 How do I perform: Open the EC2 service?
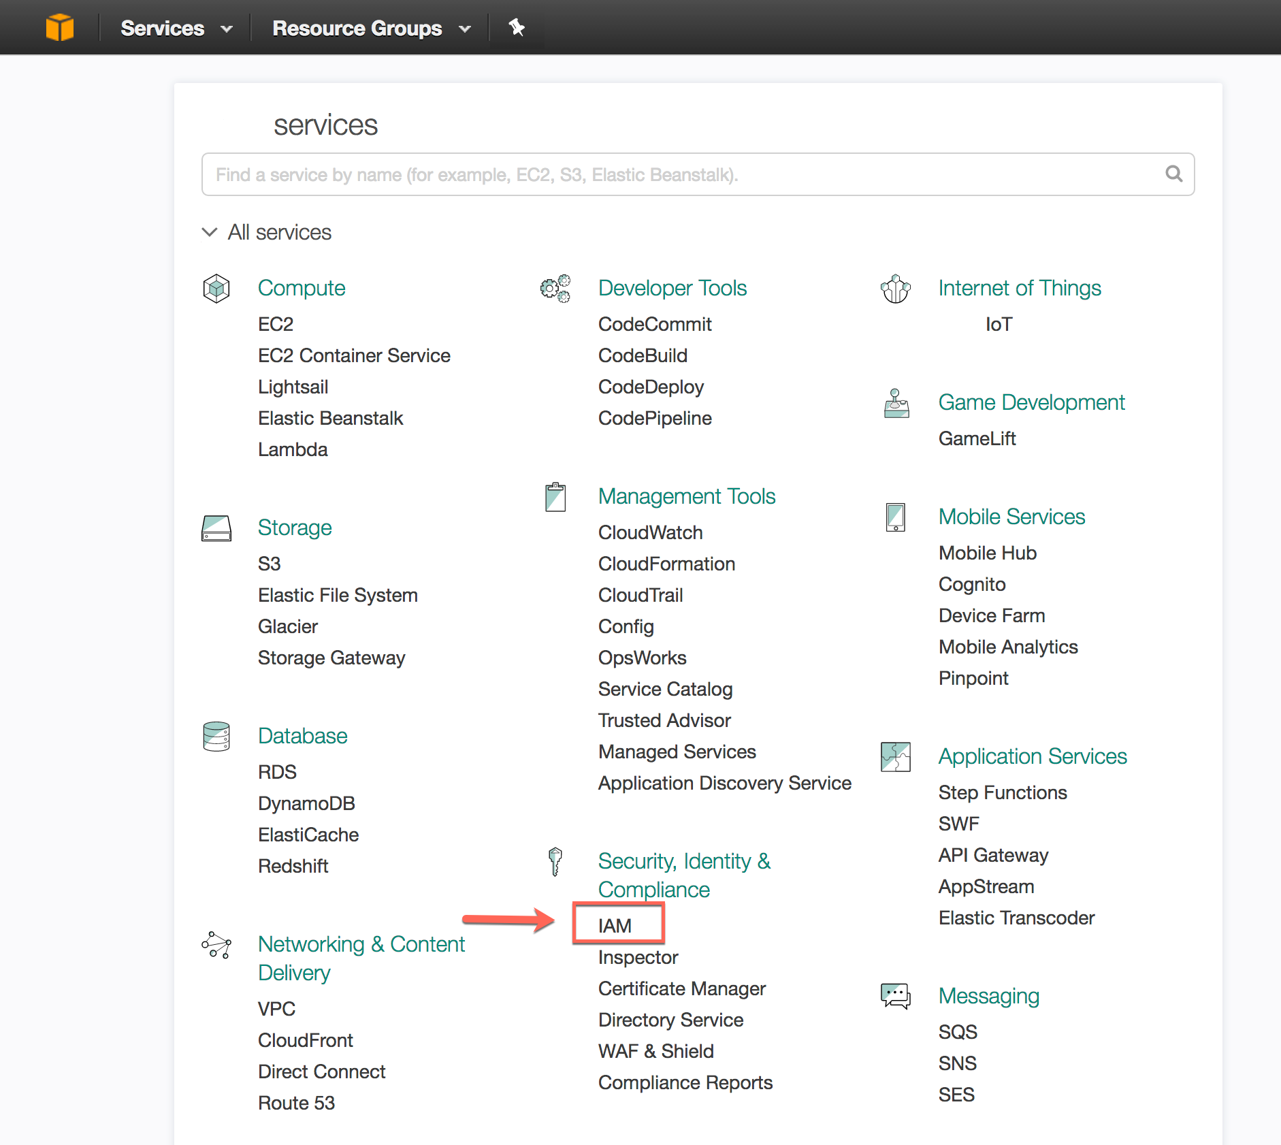tap(276, 324)
